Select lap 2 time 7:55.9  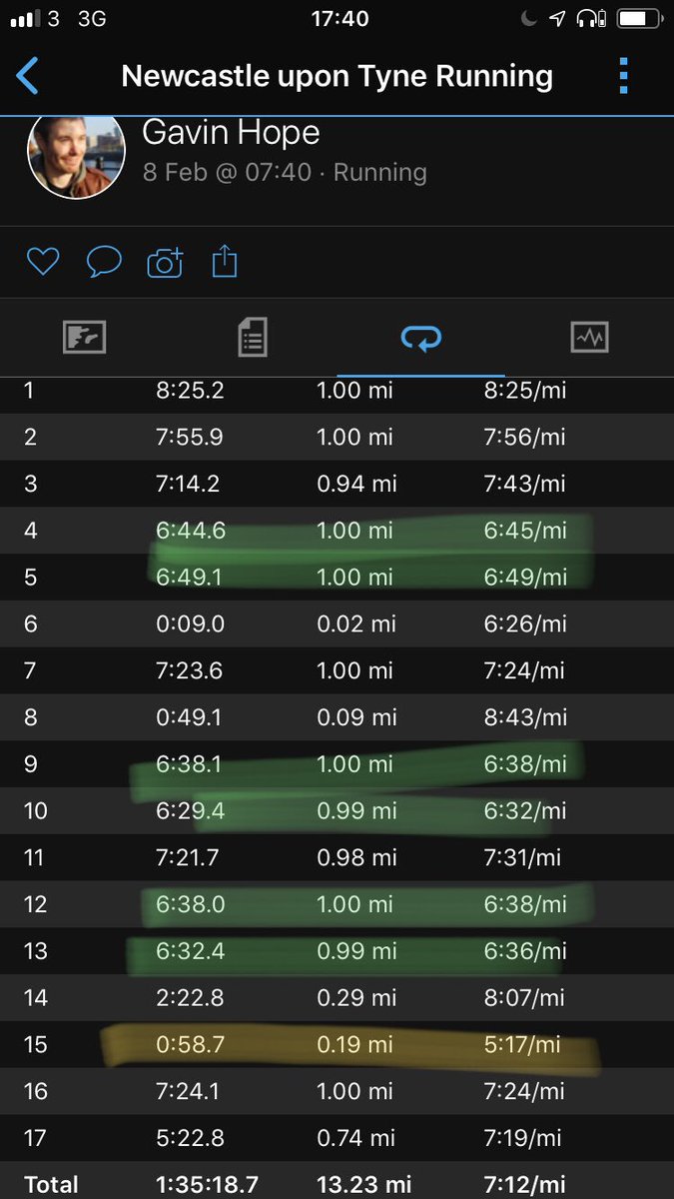pyautogui.click(x=190, y=437)
